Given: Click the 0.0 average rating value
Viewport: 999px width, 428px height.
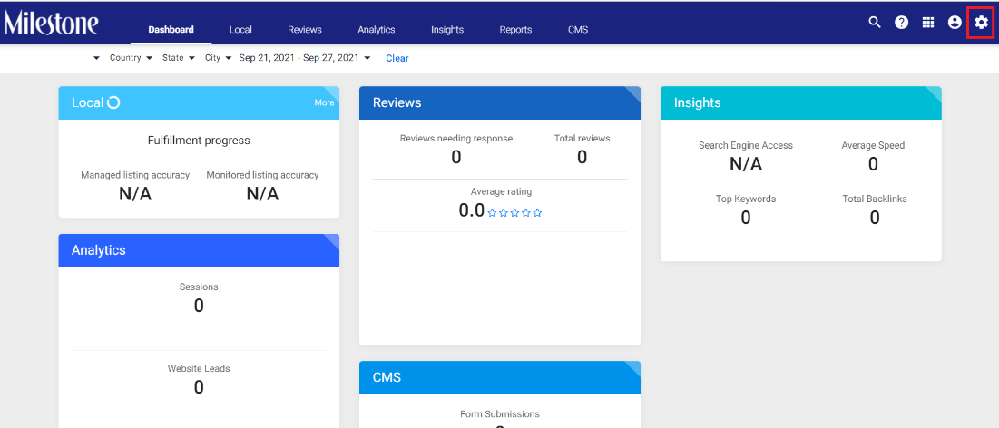Looking at the screenshot, I should [x=472, y=210].
